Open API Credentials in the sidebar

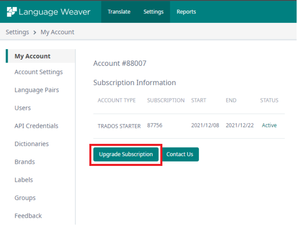pyautogui.click(x=36, y=126)
